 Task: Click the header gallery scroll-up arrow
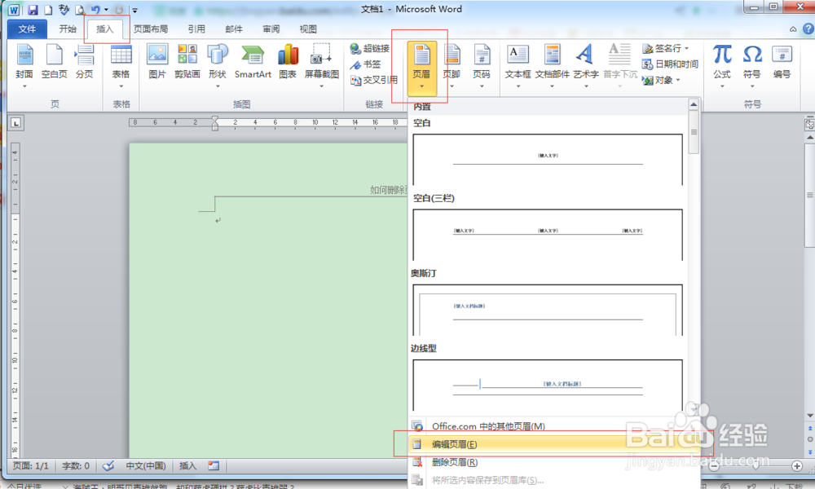click(694, 104)
